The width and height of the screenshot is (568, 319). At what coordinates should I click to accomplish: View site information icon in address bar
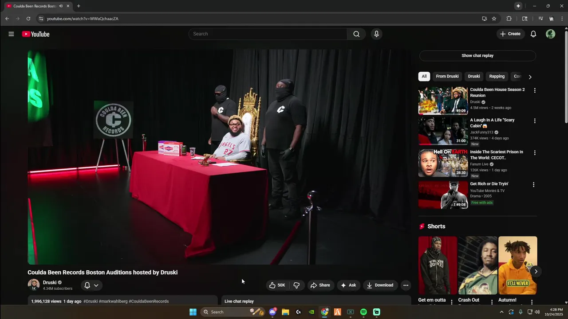point(41,19)
